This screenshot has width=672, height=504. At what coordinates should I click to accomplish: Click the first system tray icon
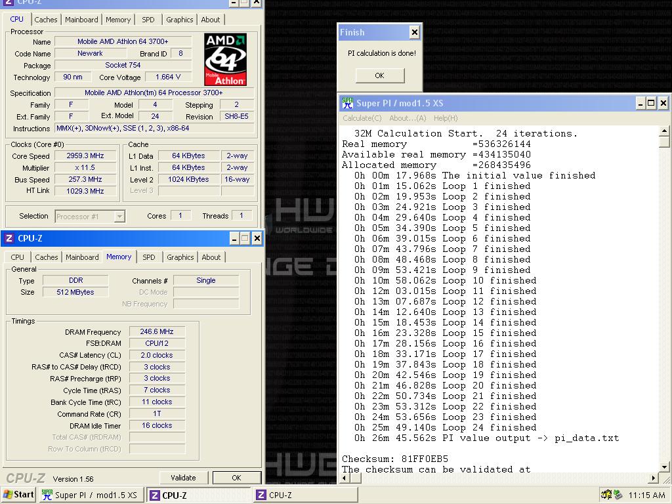[x=606, y=495]
